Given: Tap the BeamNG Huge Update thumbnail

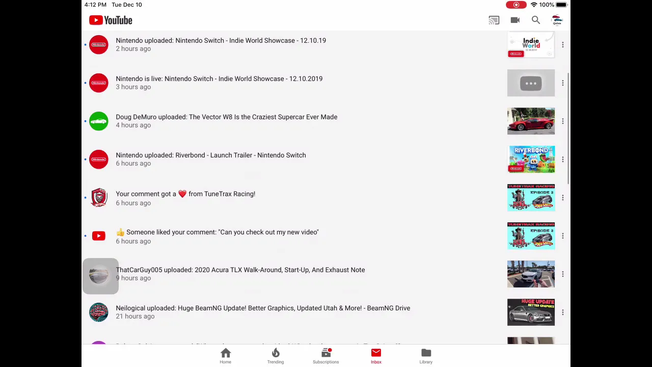Looking at the screenshot, I should pos(531,312).
